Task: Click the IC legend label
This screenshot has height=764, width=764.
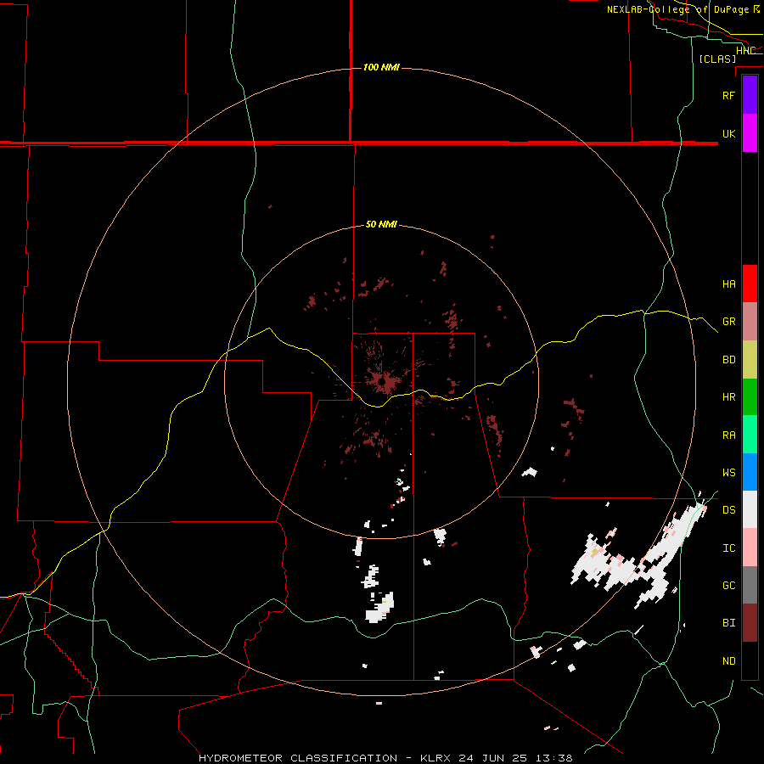Action: (x=728, y=548)
